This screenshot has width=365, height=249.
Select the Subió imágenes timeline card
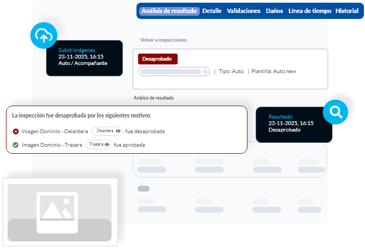pyautogui.click(x=84, y=57)
